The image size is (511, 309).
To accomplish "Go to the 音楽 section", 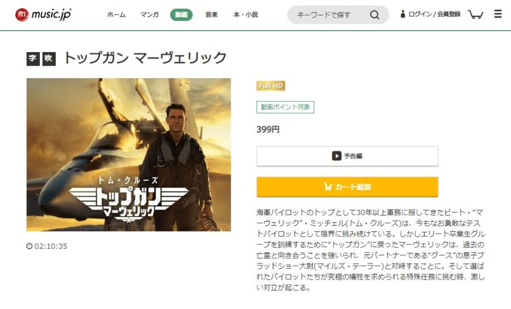I will click(x=212, y=15).
